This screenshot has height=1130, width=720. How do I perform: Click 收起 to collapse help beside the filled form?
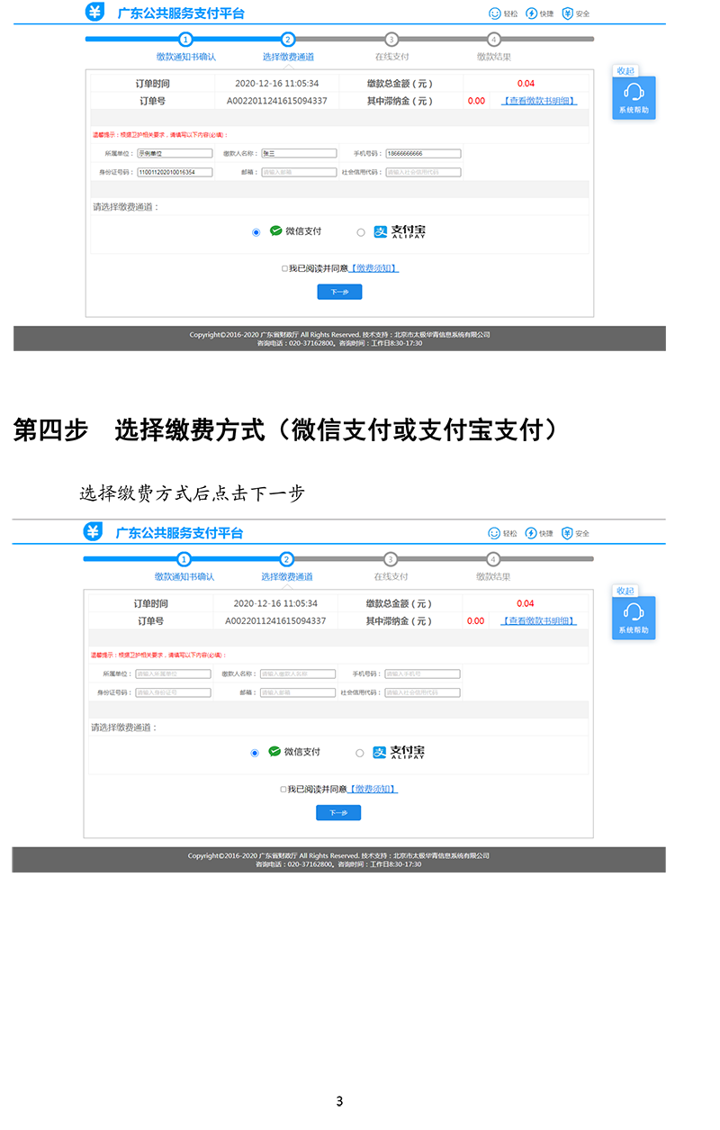coord(625,70)
